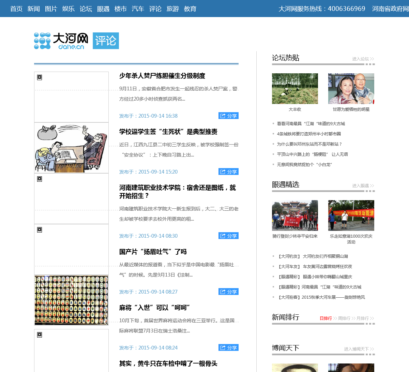Open headline 其实，黄牛只在车检中啃了一根骨头

(x=168, y=364)
